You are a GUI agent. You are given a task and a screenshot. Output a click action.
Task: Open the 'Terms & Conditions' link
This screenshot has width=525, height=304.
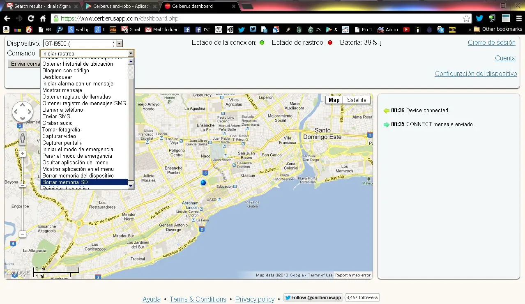(x=198, y=299)
